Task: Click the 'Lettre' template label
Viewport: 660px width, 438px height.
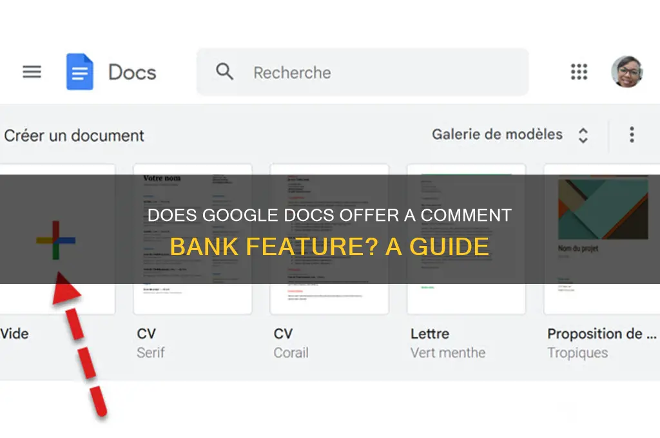Action: [430, 334]
